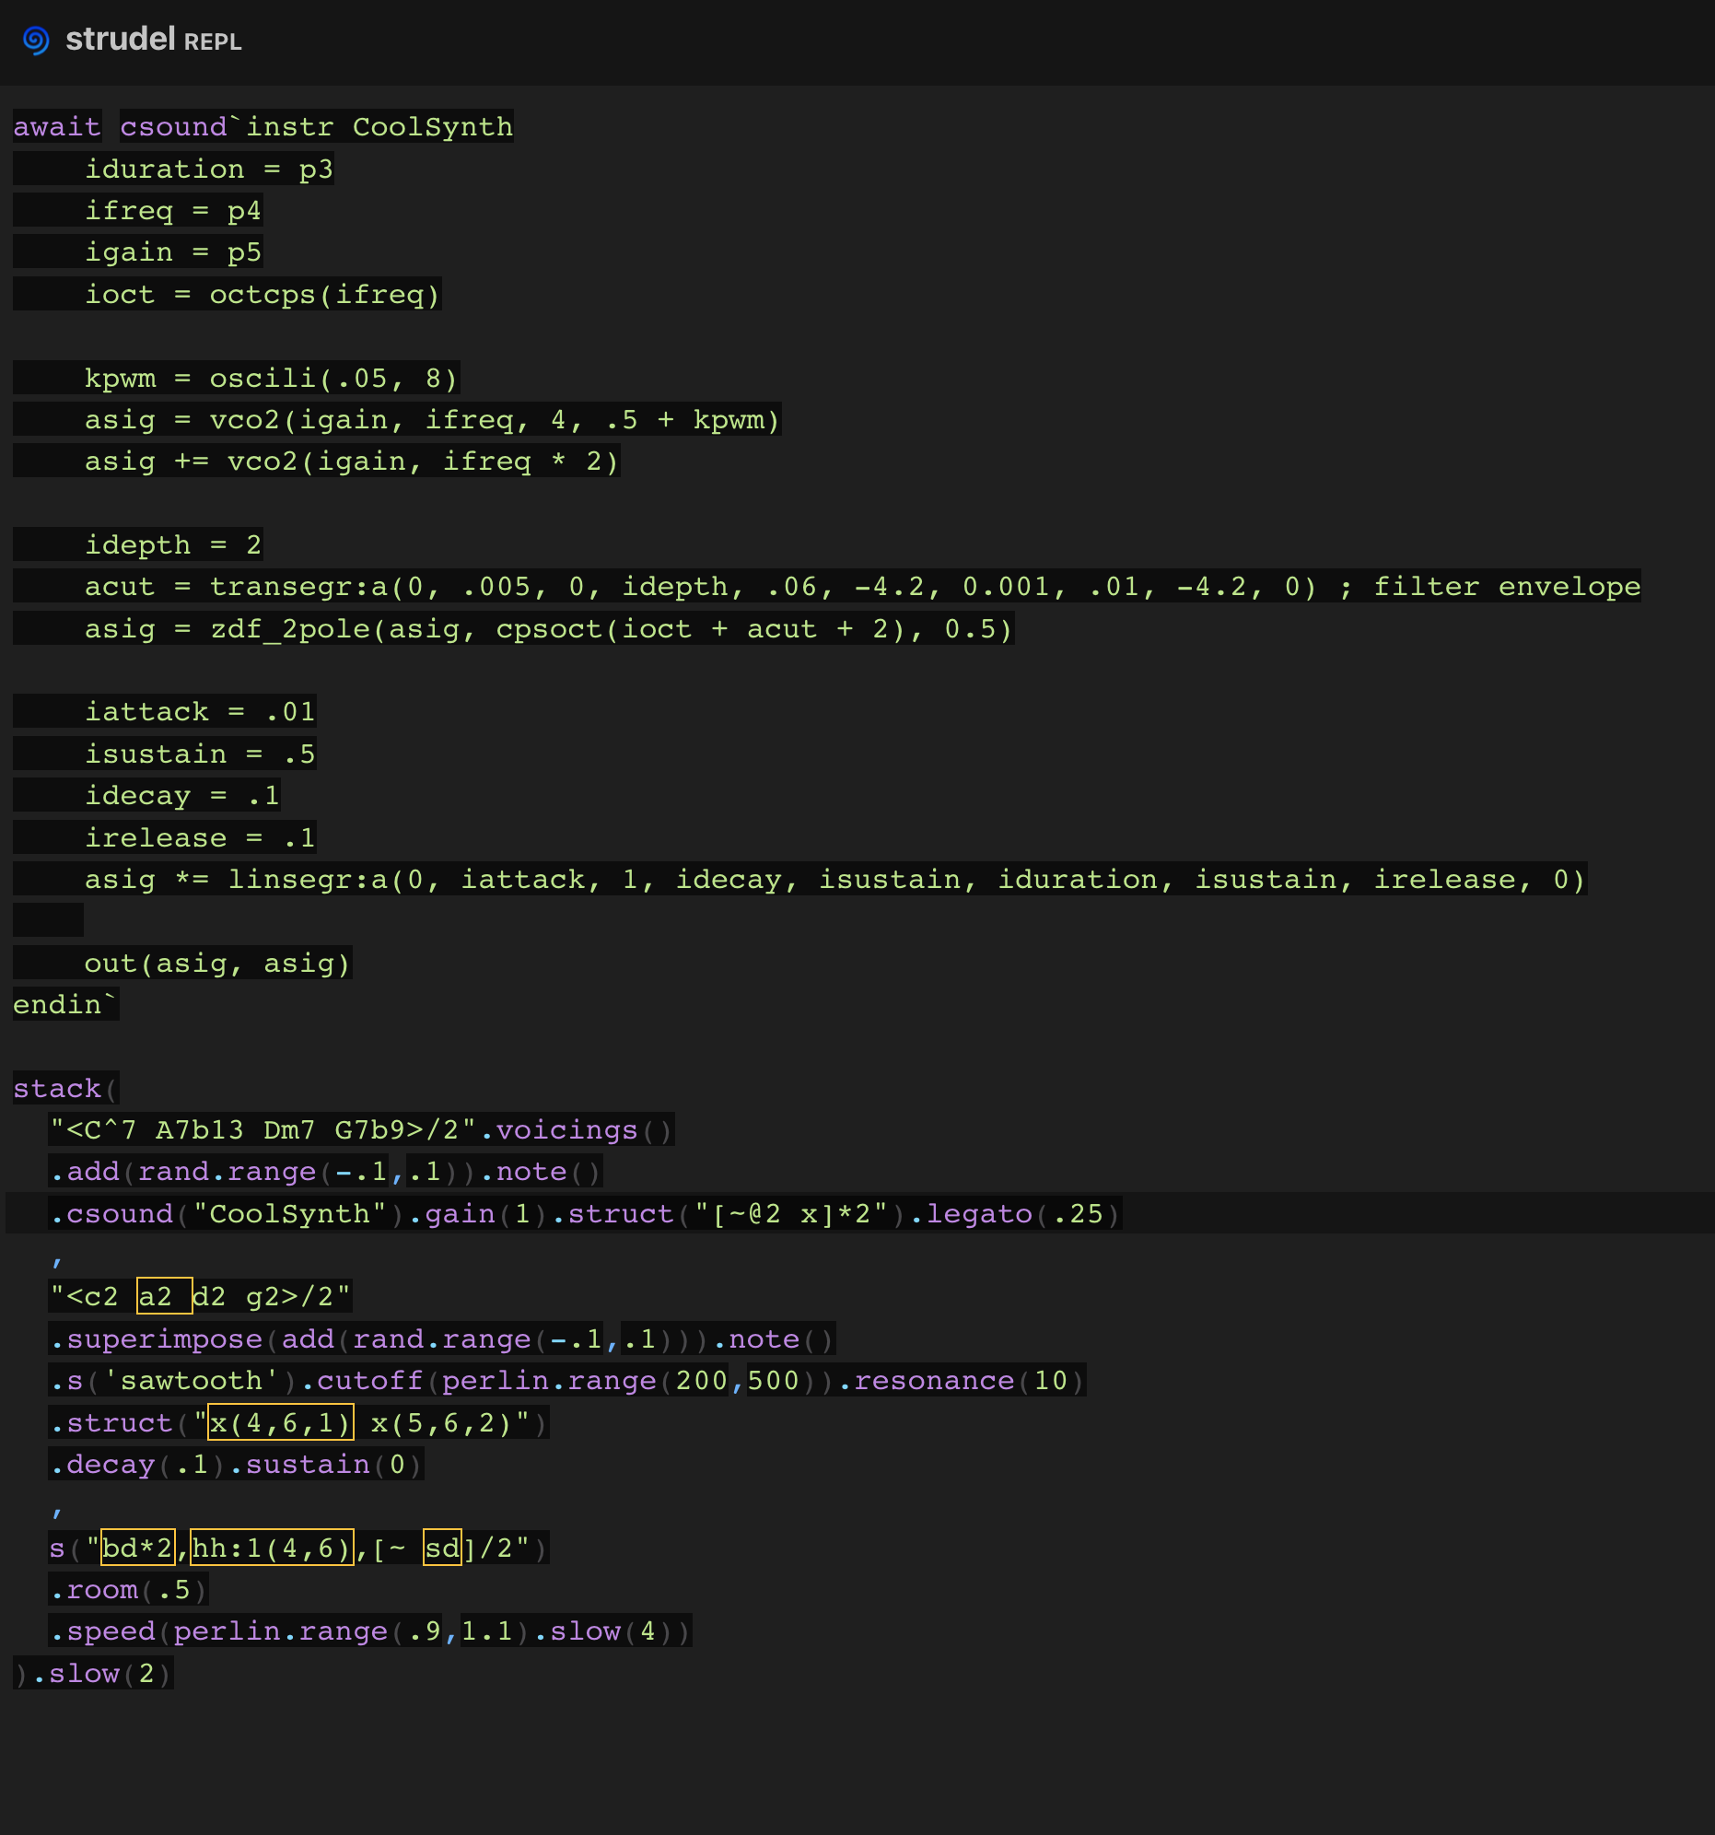The height and width of the screenshot is (1835, 1715).
Task: Click the highlighted 'sd' snare token
Action: point(442,1547)
